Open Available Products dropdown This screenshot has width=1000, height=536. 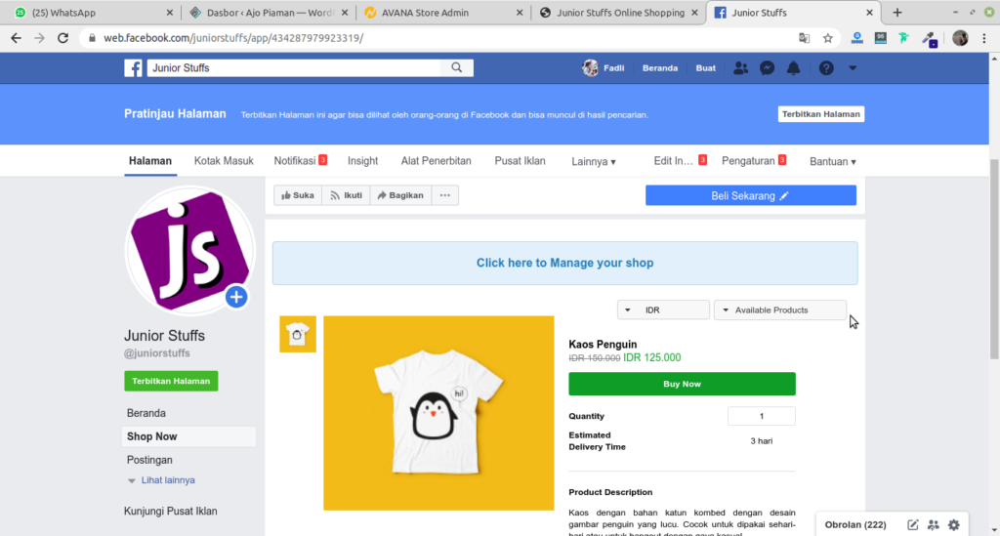coord(780,309)
